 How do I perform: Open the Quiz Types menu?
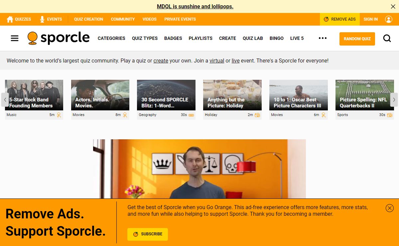tap(145, 38)
